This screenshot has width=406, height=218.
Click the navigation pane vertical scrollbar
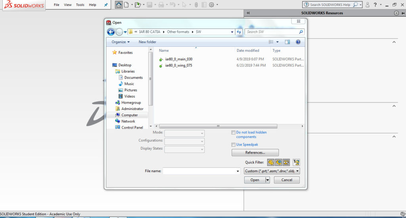coord(150,79)
